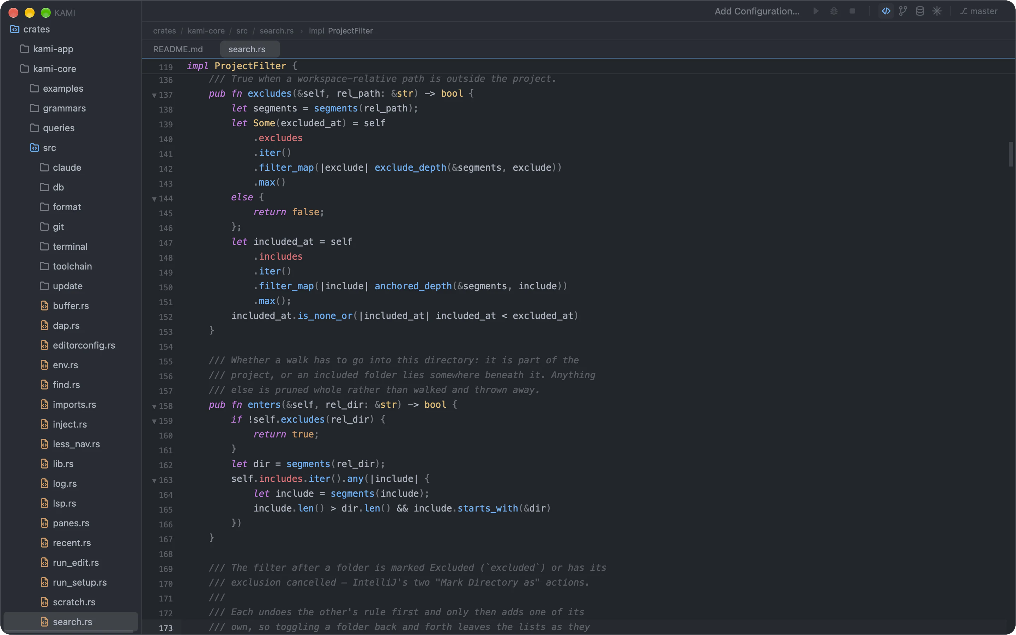Stop execution with the square stop icon
The width and height of the screenshot is (1016, 635).
pos(852,11)
